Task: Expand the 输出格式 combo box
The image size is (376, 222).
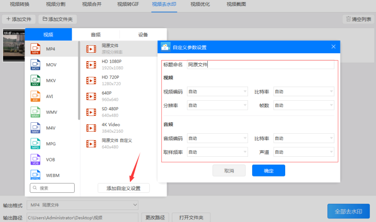Action: pos(83,205)
